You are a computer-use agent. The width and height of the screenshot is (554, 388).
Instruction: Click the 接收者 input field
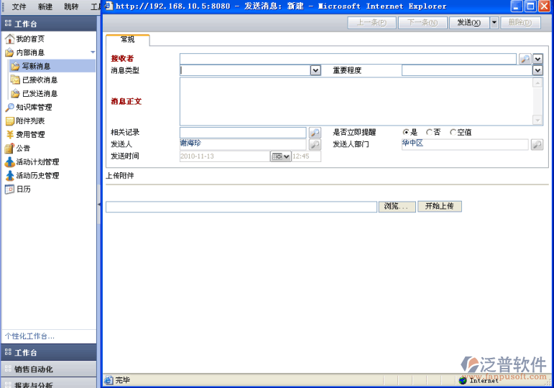(x=348, y=59)
